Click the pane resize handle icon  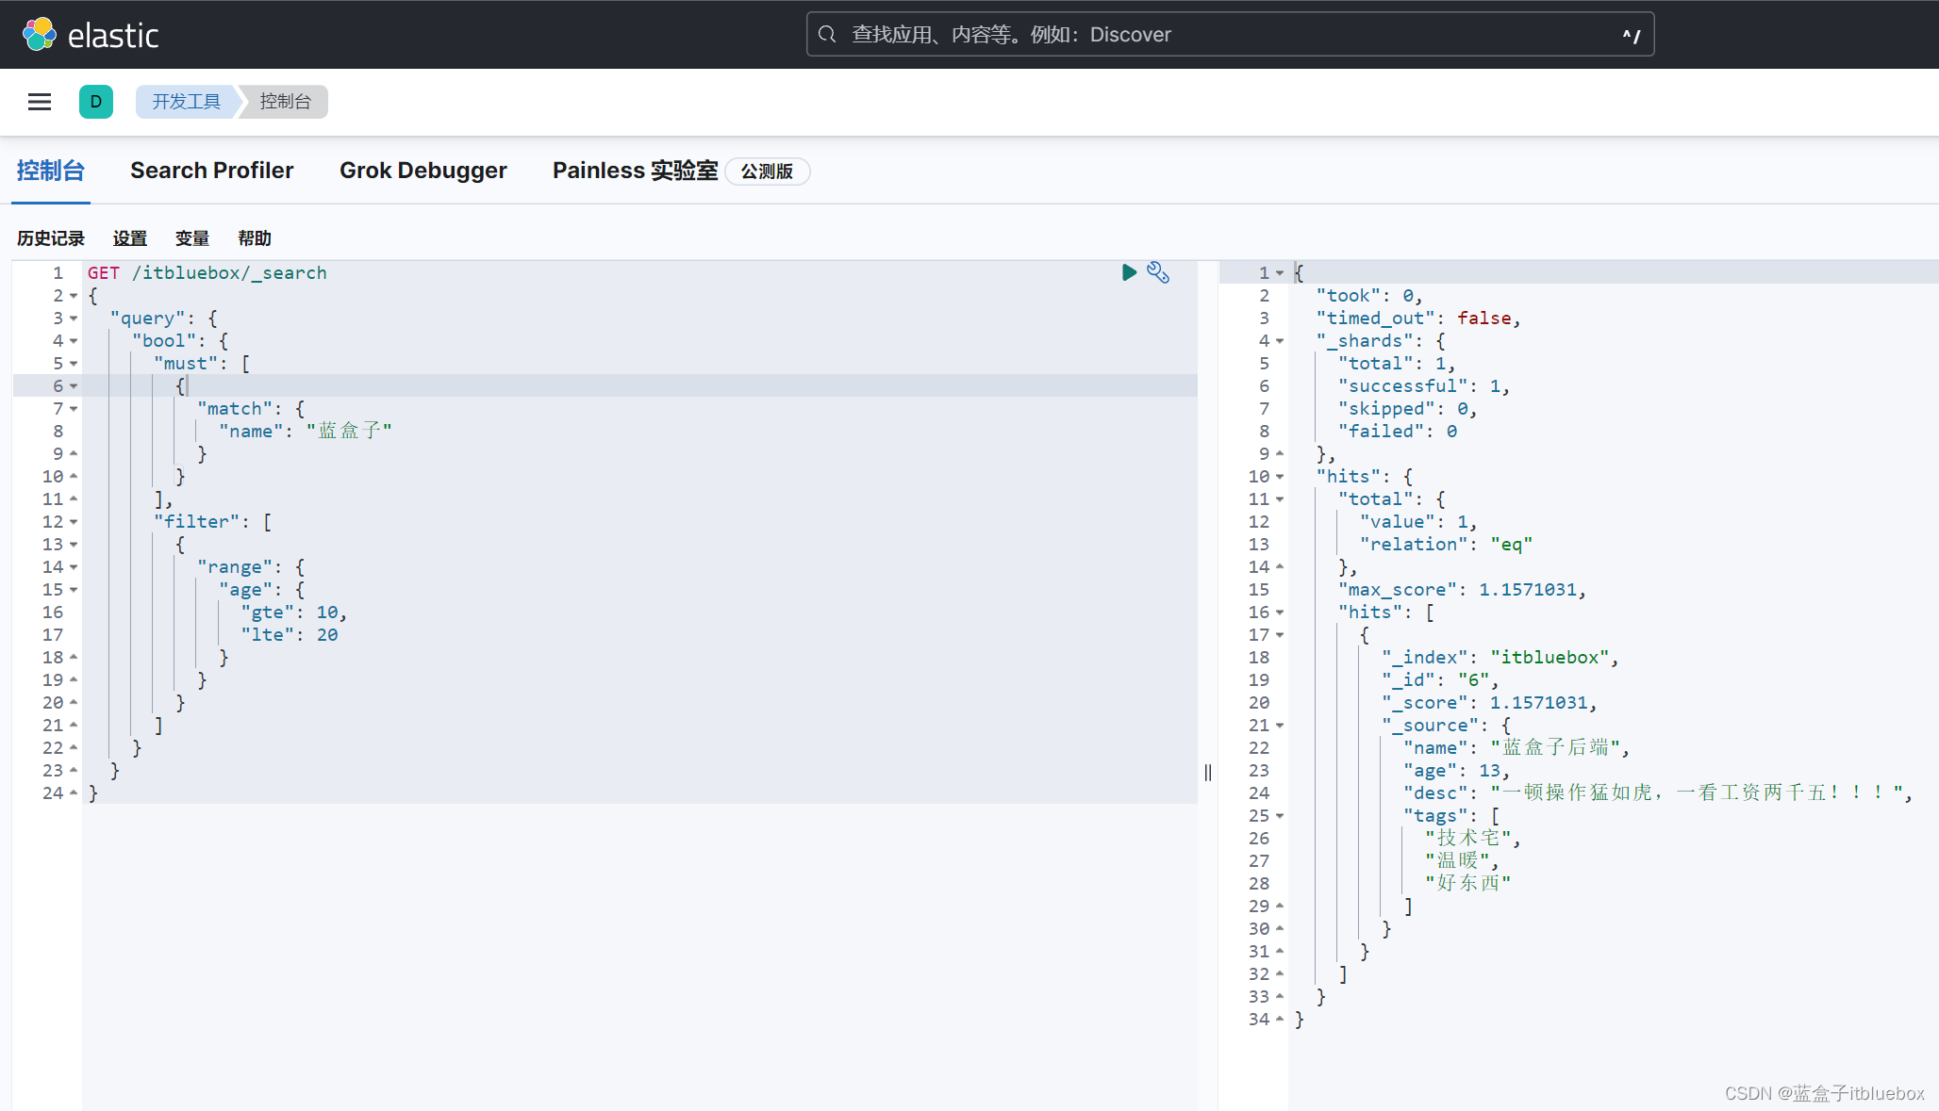(1208, 773)
